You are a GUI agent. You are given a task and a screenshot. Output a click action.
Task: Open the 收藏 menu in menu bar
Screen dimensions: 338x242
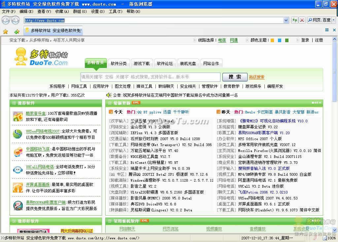[62, 11]
